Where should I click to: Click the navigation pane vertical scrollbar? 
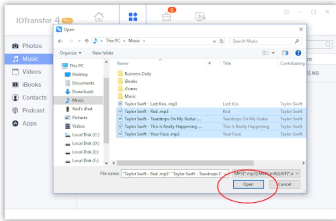tap(106, 110)
